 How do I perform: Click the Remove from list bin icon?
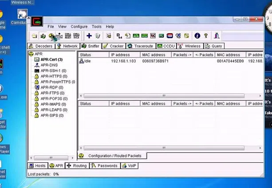pyautogui.click(x=98, y=36)
